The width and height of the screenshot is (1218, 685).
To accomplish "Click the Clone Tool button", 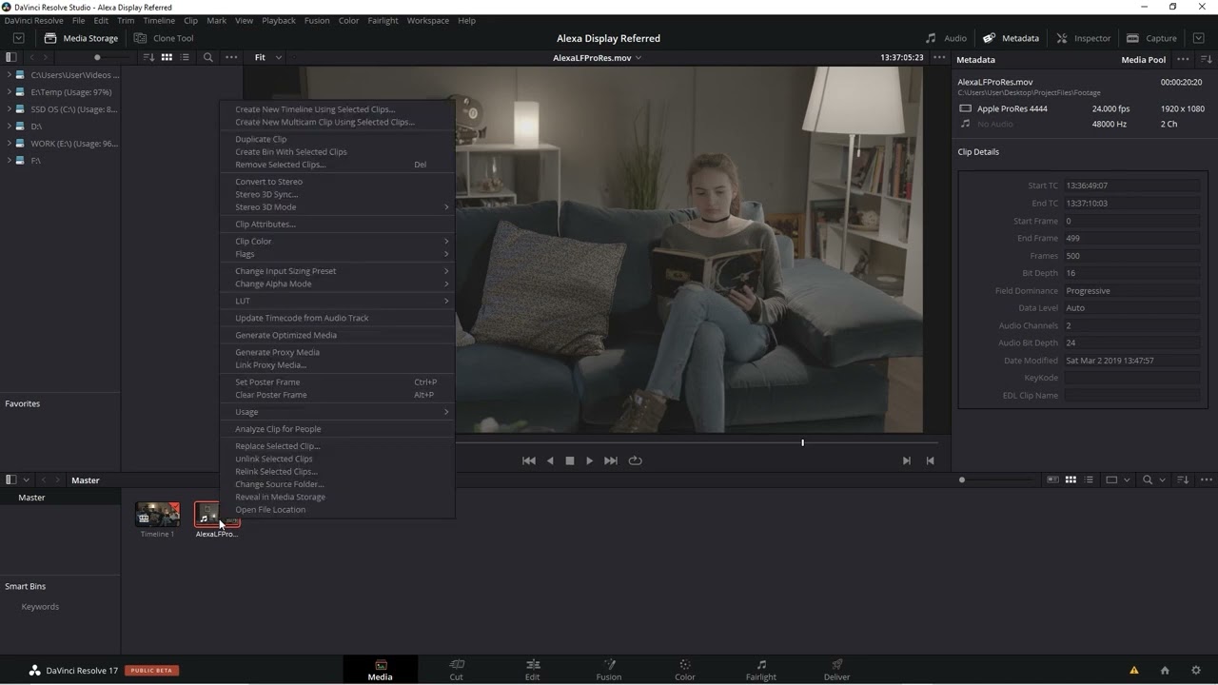I will pos(164,38).
